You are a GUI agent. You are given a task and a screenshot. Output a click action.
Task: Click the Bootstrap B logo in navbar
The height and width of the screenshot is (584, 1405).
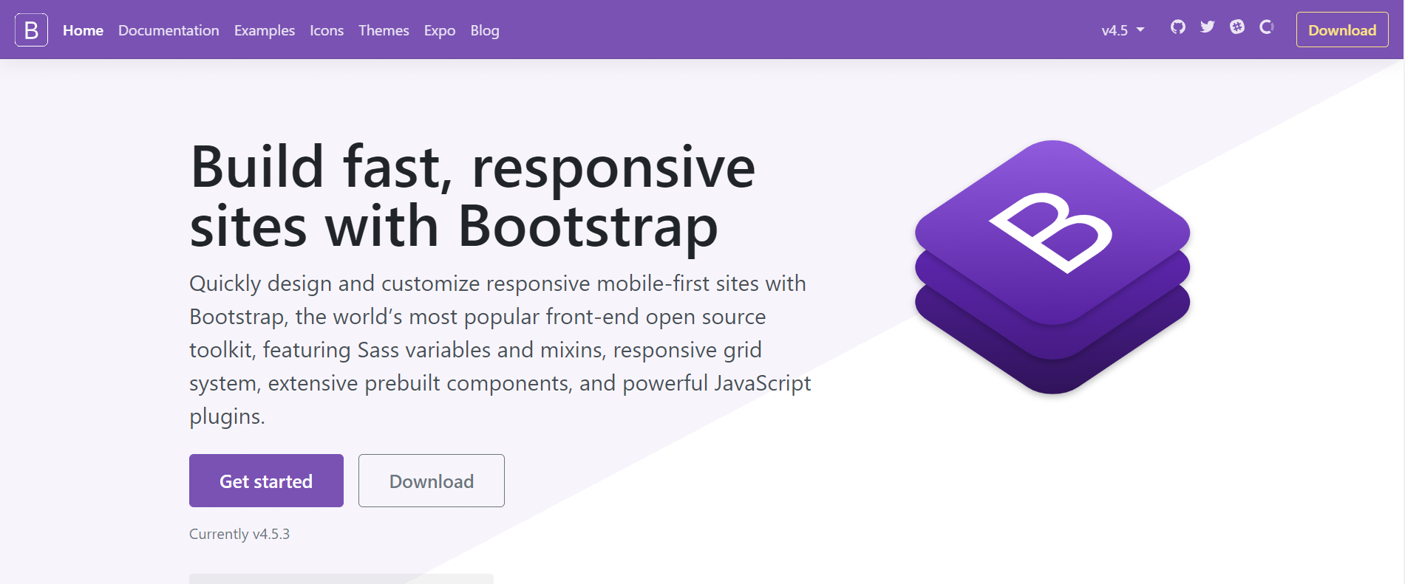click(x=32, y=30)
